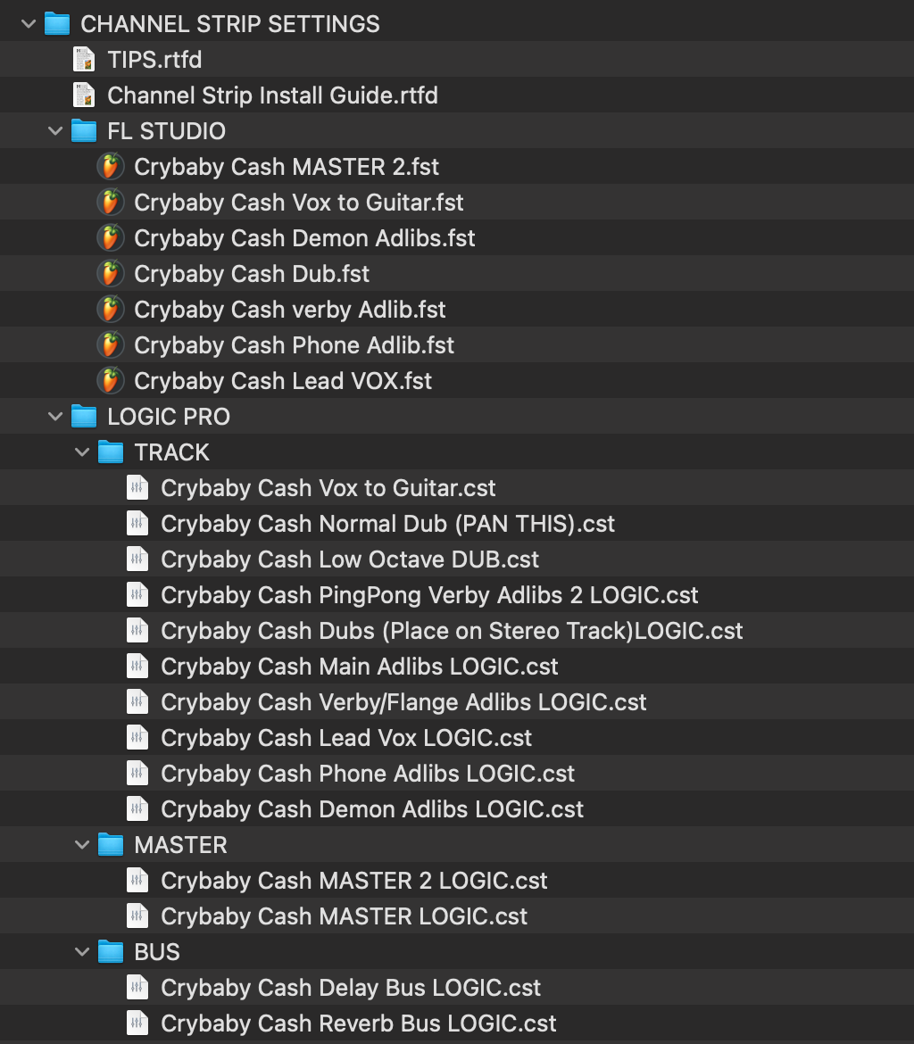Collapse the MASTER folder disclosure arrow
914x1044 pixels.
tap(82, 845)
